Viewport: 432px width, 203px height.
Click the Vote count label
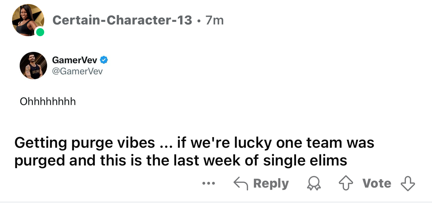coord(377,184)
